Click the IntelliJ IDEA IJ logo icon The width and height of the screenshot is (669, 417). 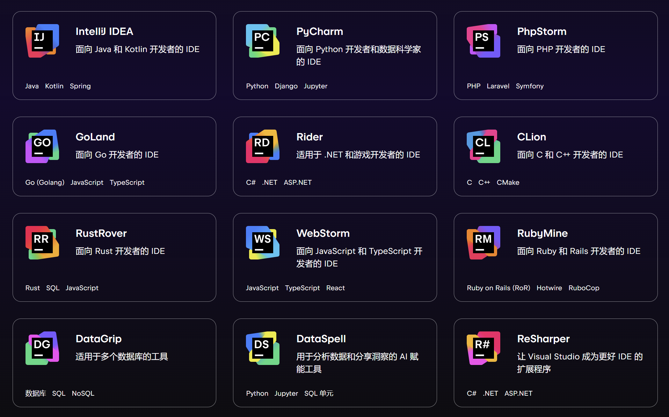(42, 41)
